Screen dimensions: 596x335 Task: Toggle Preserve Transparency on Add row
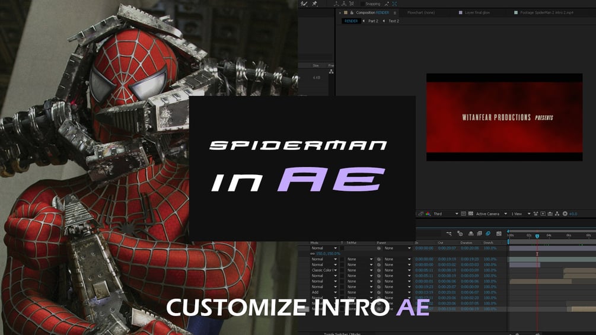click(342, 292)
